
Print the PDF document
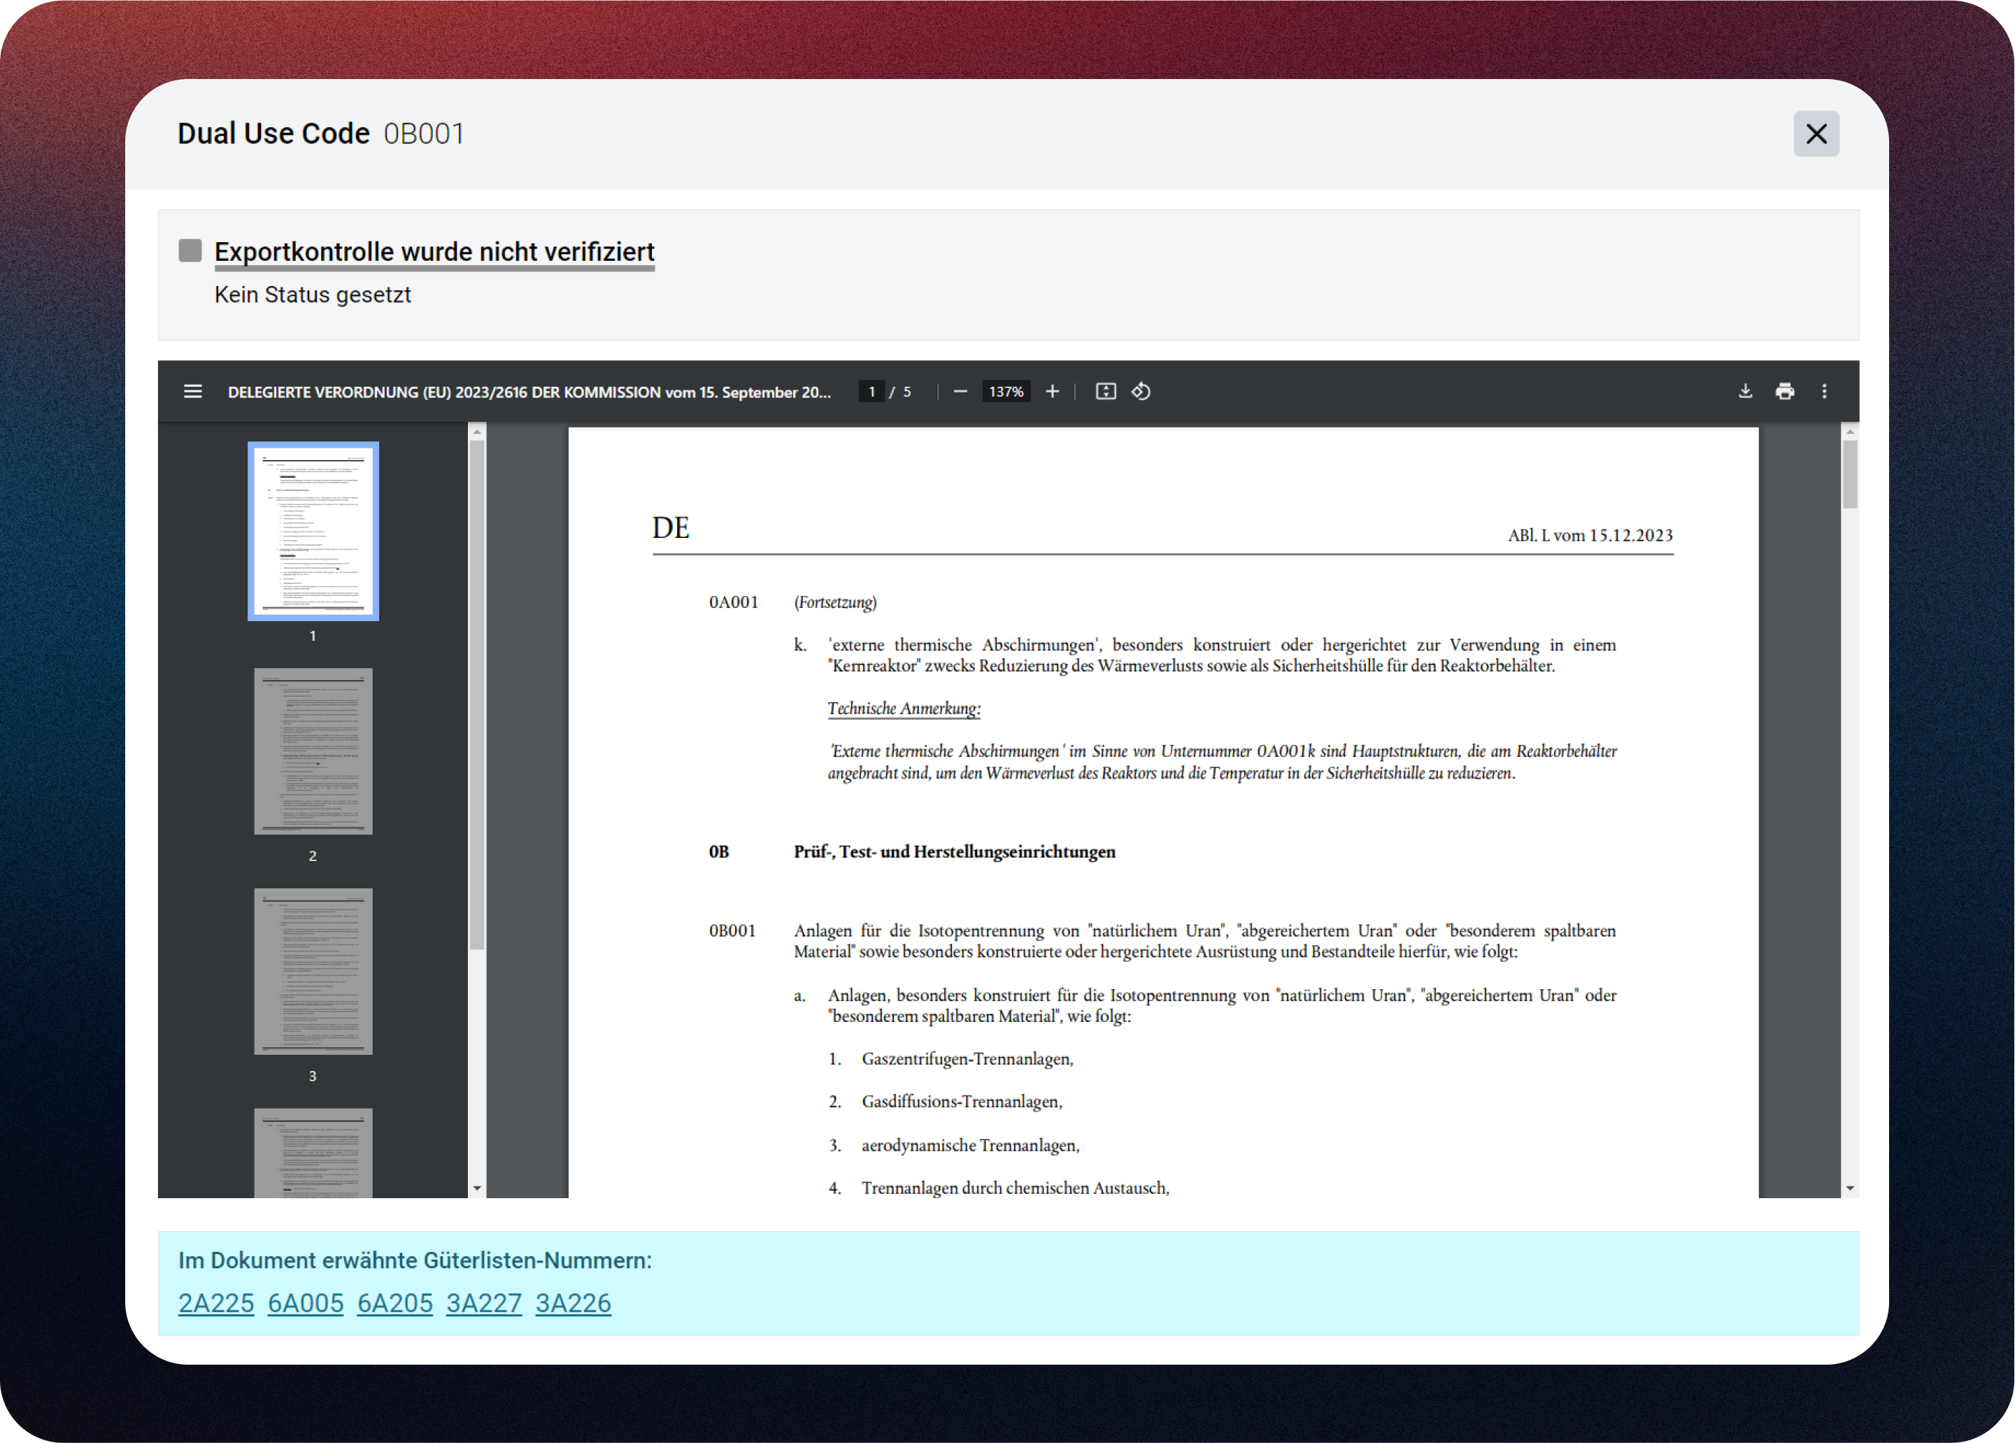[x=1784, y=392]
